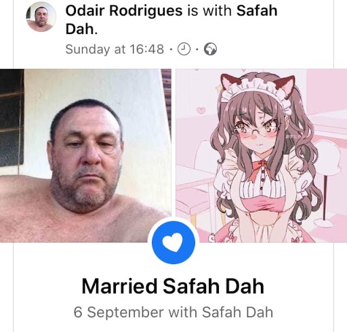Open the 'Sunday at 16:48' timestamp
The image size is (347, 332).
coord(115,49)
